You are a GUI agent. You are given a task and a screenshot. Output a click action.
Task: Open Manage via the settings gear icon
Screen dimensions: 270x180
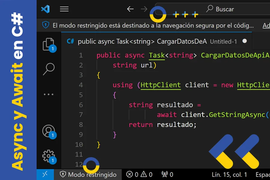(49, 156)
